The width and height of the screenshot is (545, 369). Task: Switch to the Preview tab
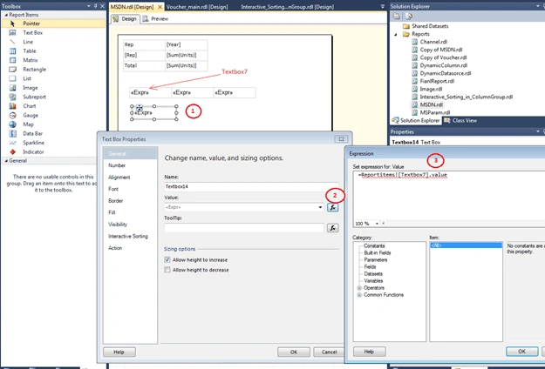click(x=156, y=19)
